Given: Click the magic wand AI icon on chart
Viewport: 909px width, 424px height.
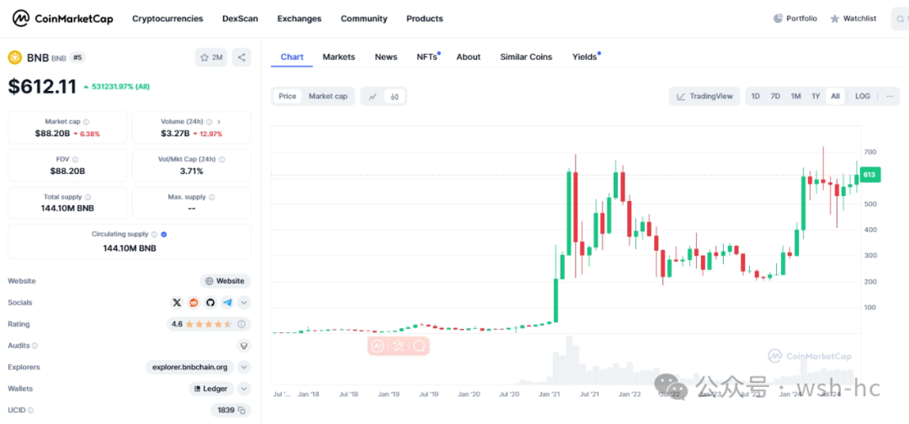Looking at the screenshot, I should point(398,347).
